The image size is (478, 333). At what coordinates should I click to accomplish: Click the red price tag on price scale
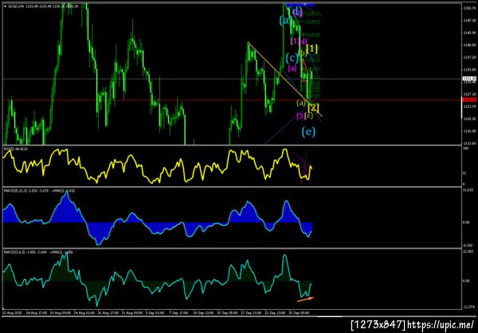[x=469, y=100]
